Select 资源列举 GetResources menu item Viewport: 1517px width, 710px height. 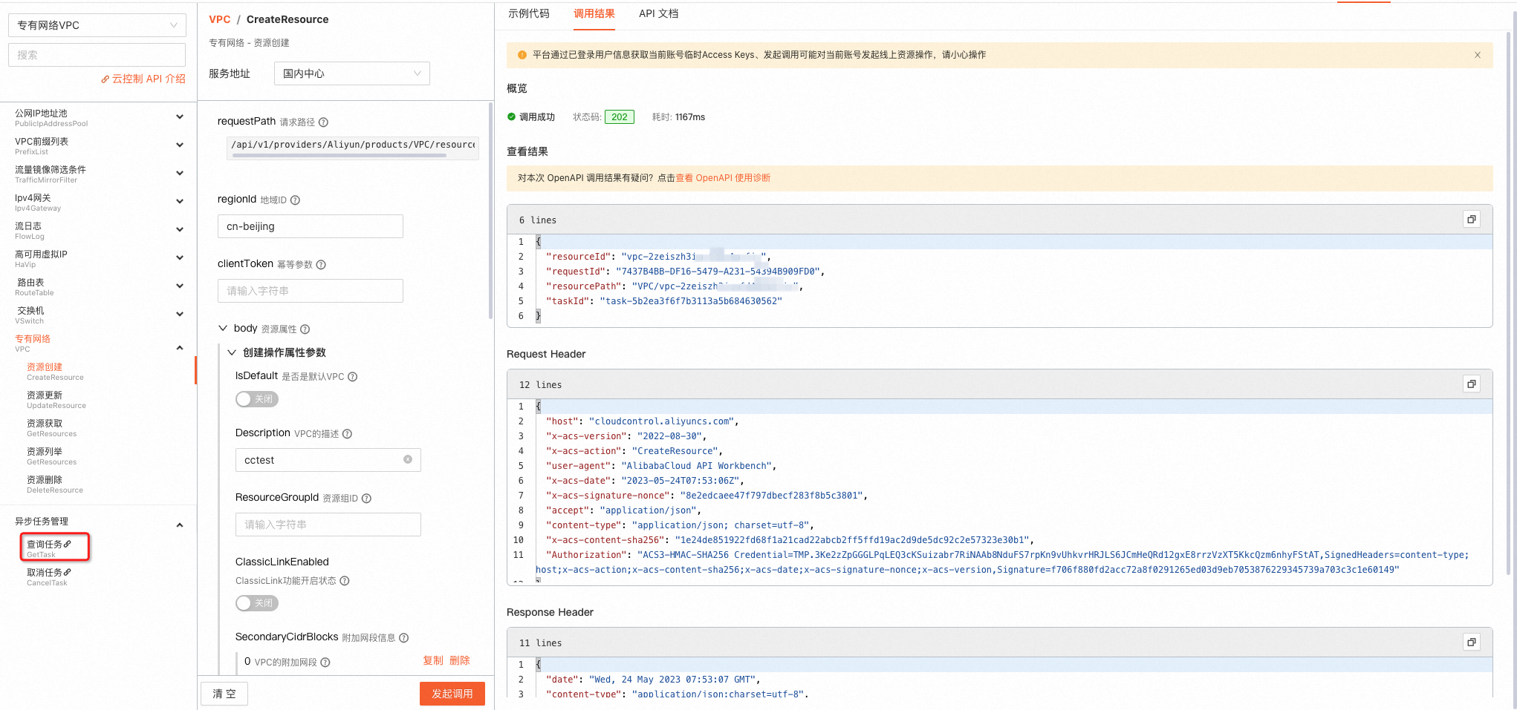tap(51, 456)
